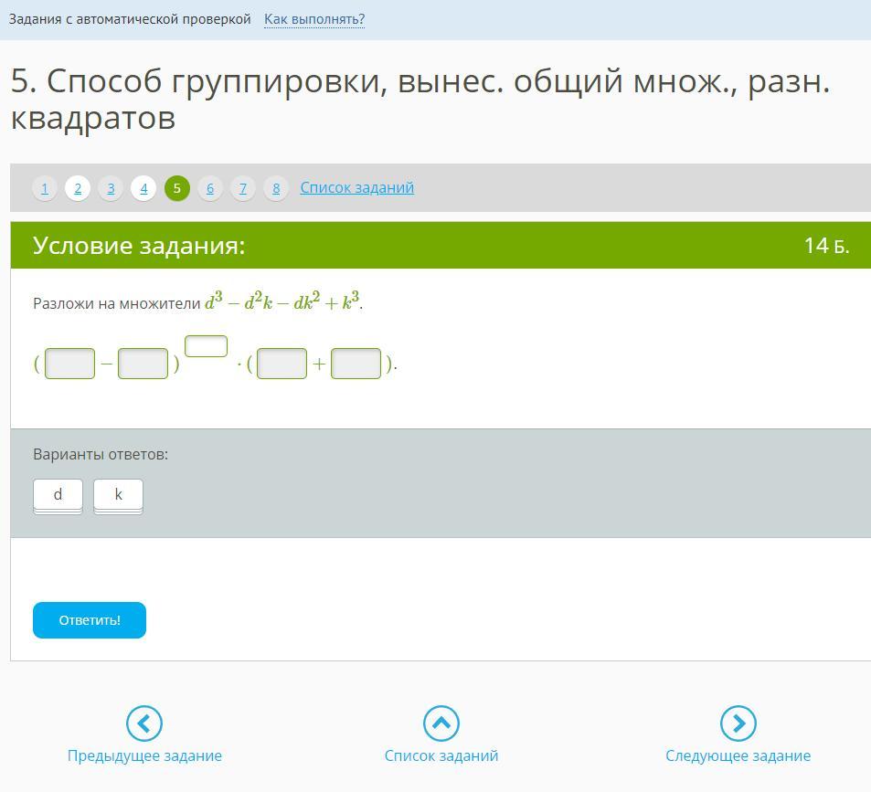Click the exponent input box

206,346
